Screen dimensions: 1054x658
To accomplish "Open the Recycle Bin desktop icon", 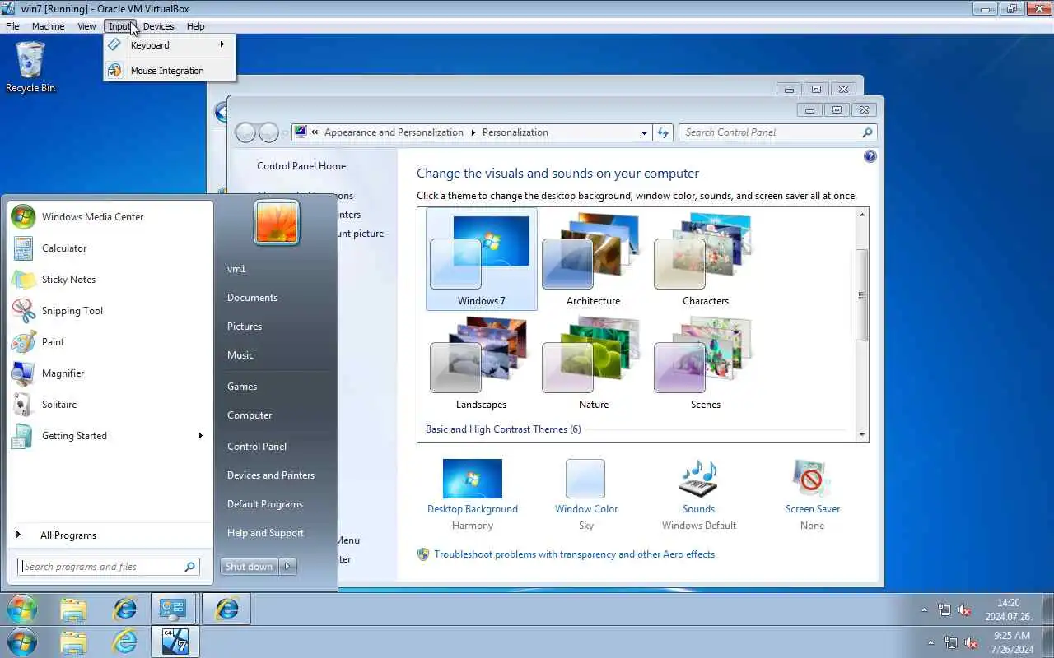I will click(x=30, y=66).
